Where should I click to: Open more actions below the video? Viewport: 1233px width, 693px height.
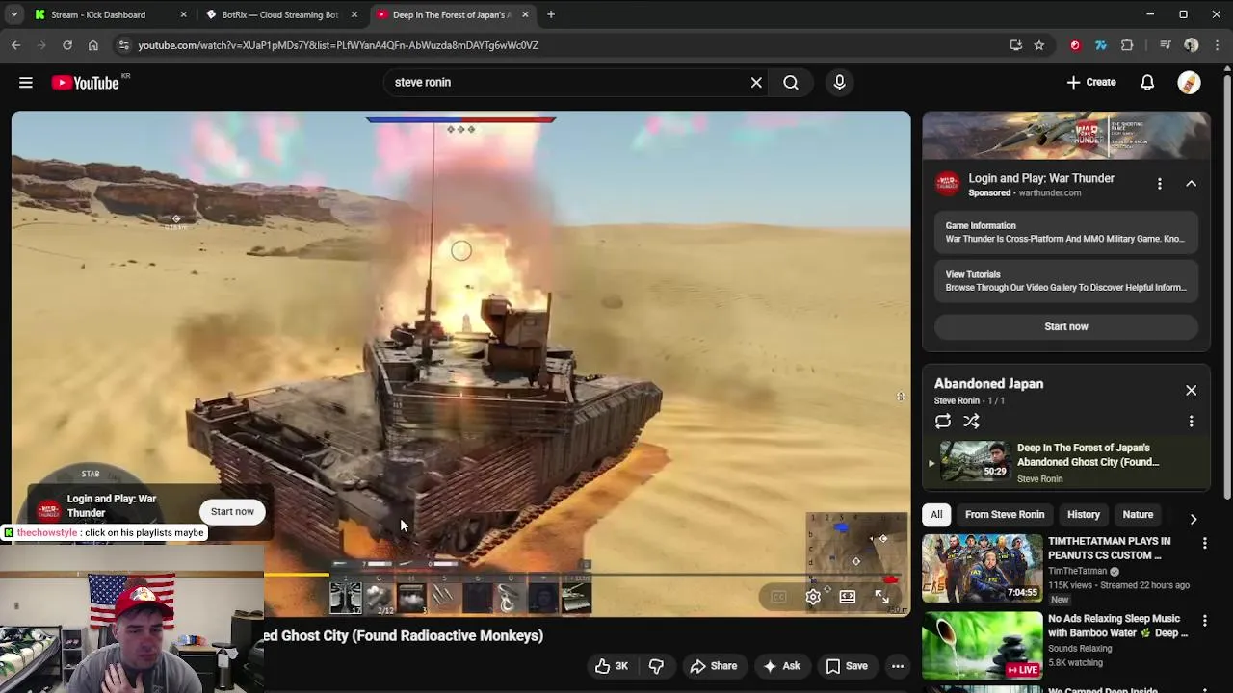[x=898, y=666]
